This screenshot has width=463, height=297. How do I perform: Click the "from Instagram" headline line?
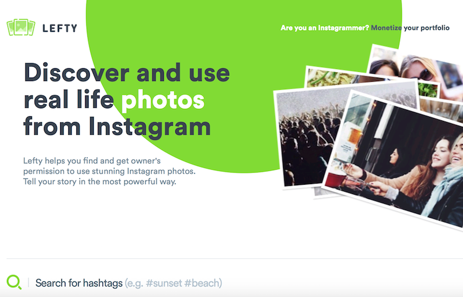coord(117,127)
